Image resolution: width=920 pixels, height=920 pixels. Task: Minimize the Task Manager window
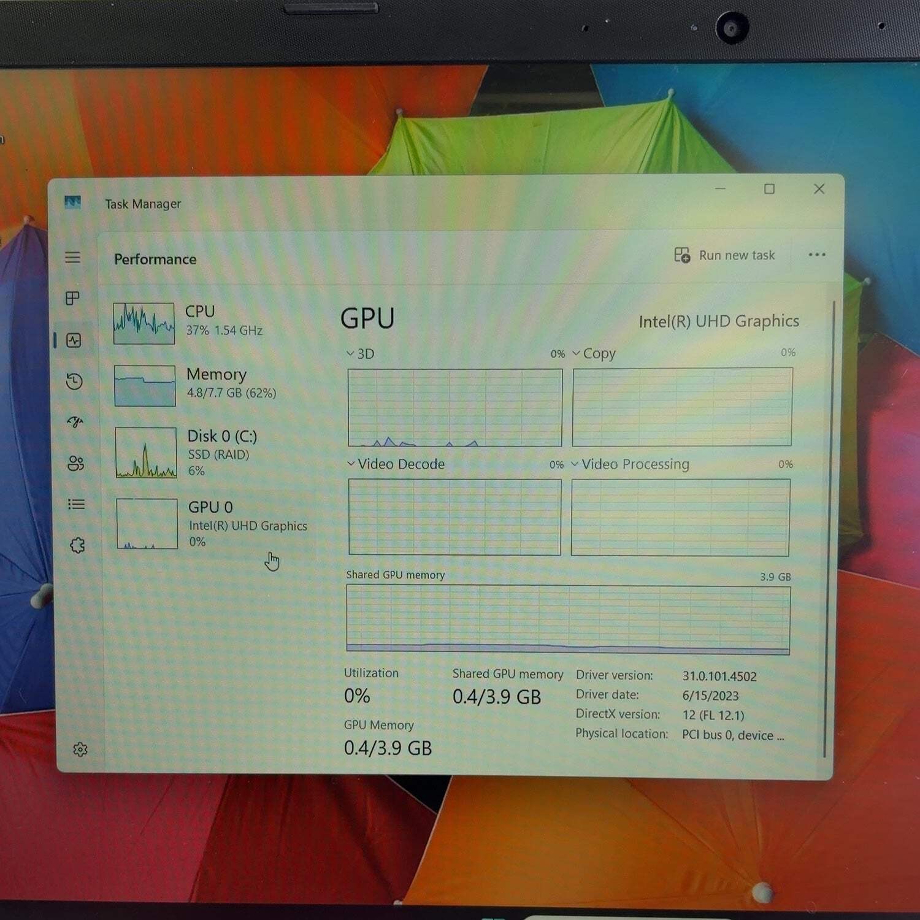click(x=720, y=188)
